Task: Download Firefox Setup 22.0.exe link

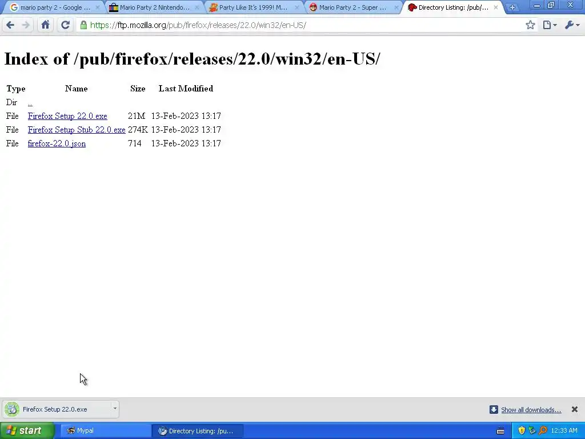Action: pos(67,116)
